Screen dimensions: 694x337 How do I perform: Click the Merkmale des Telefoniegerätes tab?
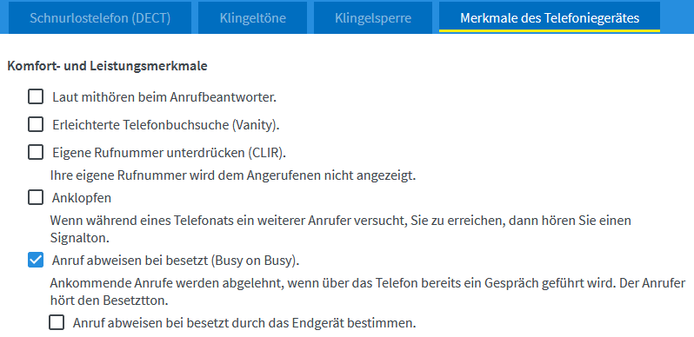click(550, 18)
